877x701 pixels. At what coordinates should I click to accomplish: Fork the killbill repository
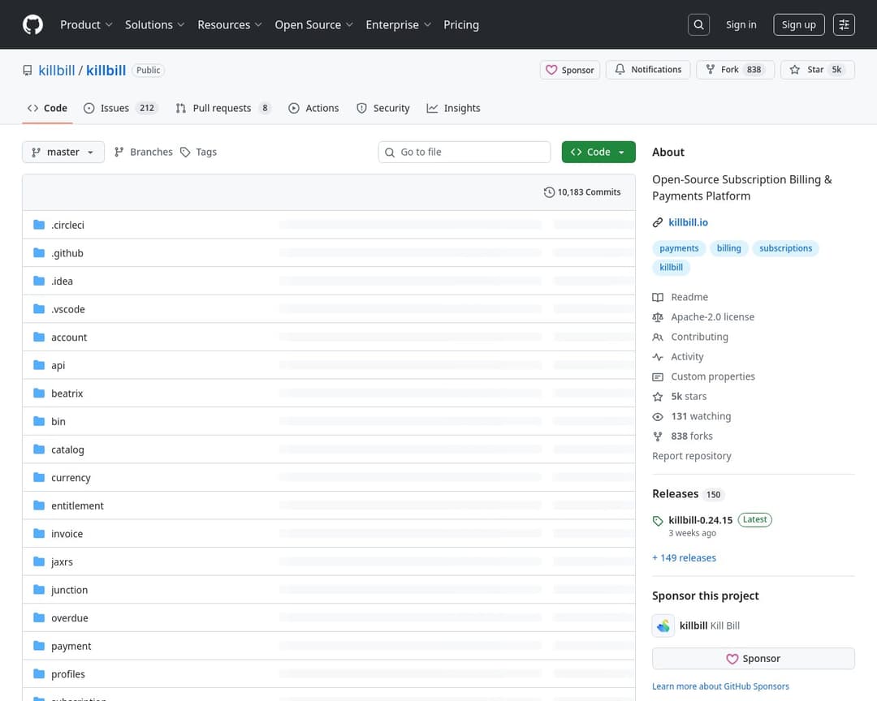[x=736, y=70]
